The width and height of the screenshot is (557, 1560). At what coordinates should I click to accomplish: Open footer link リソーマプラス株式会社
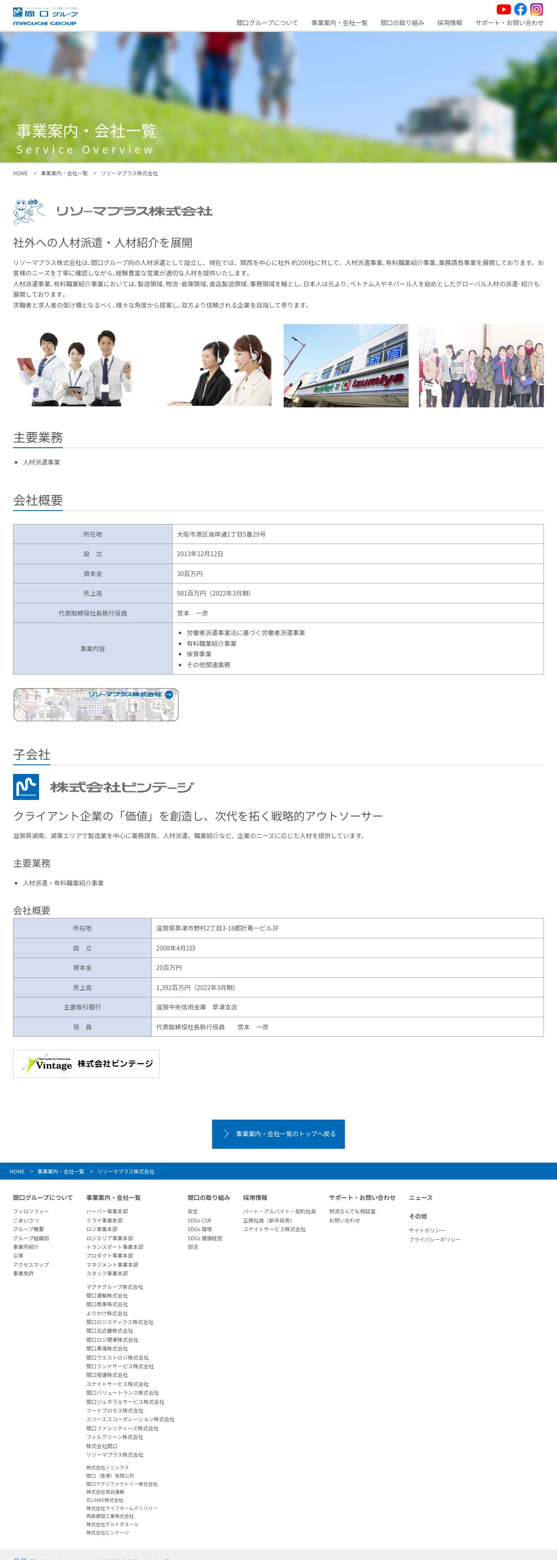click(115, 1455)
